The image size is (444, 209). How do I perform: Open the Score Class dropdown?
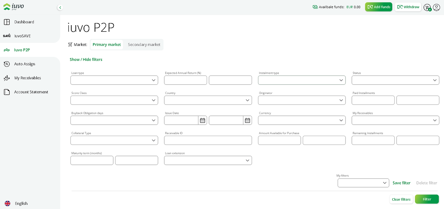pos(114,100)
